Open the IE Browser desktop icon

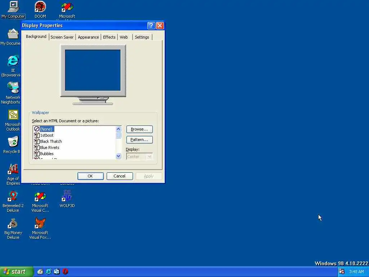pos(11,66)
